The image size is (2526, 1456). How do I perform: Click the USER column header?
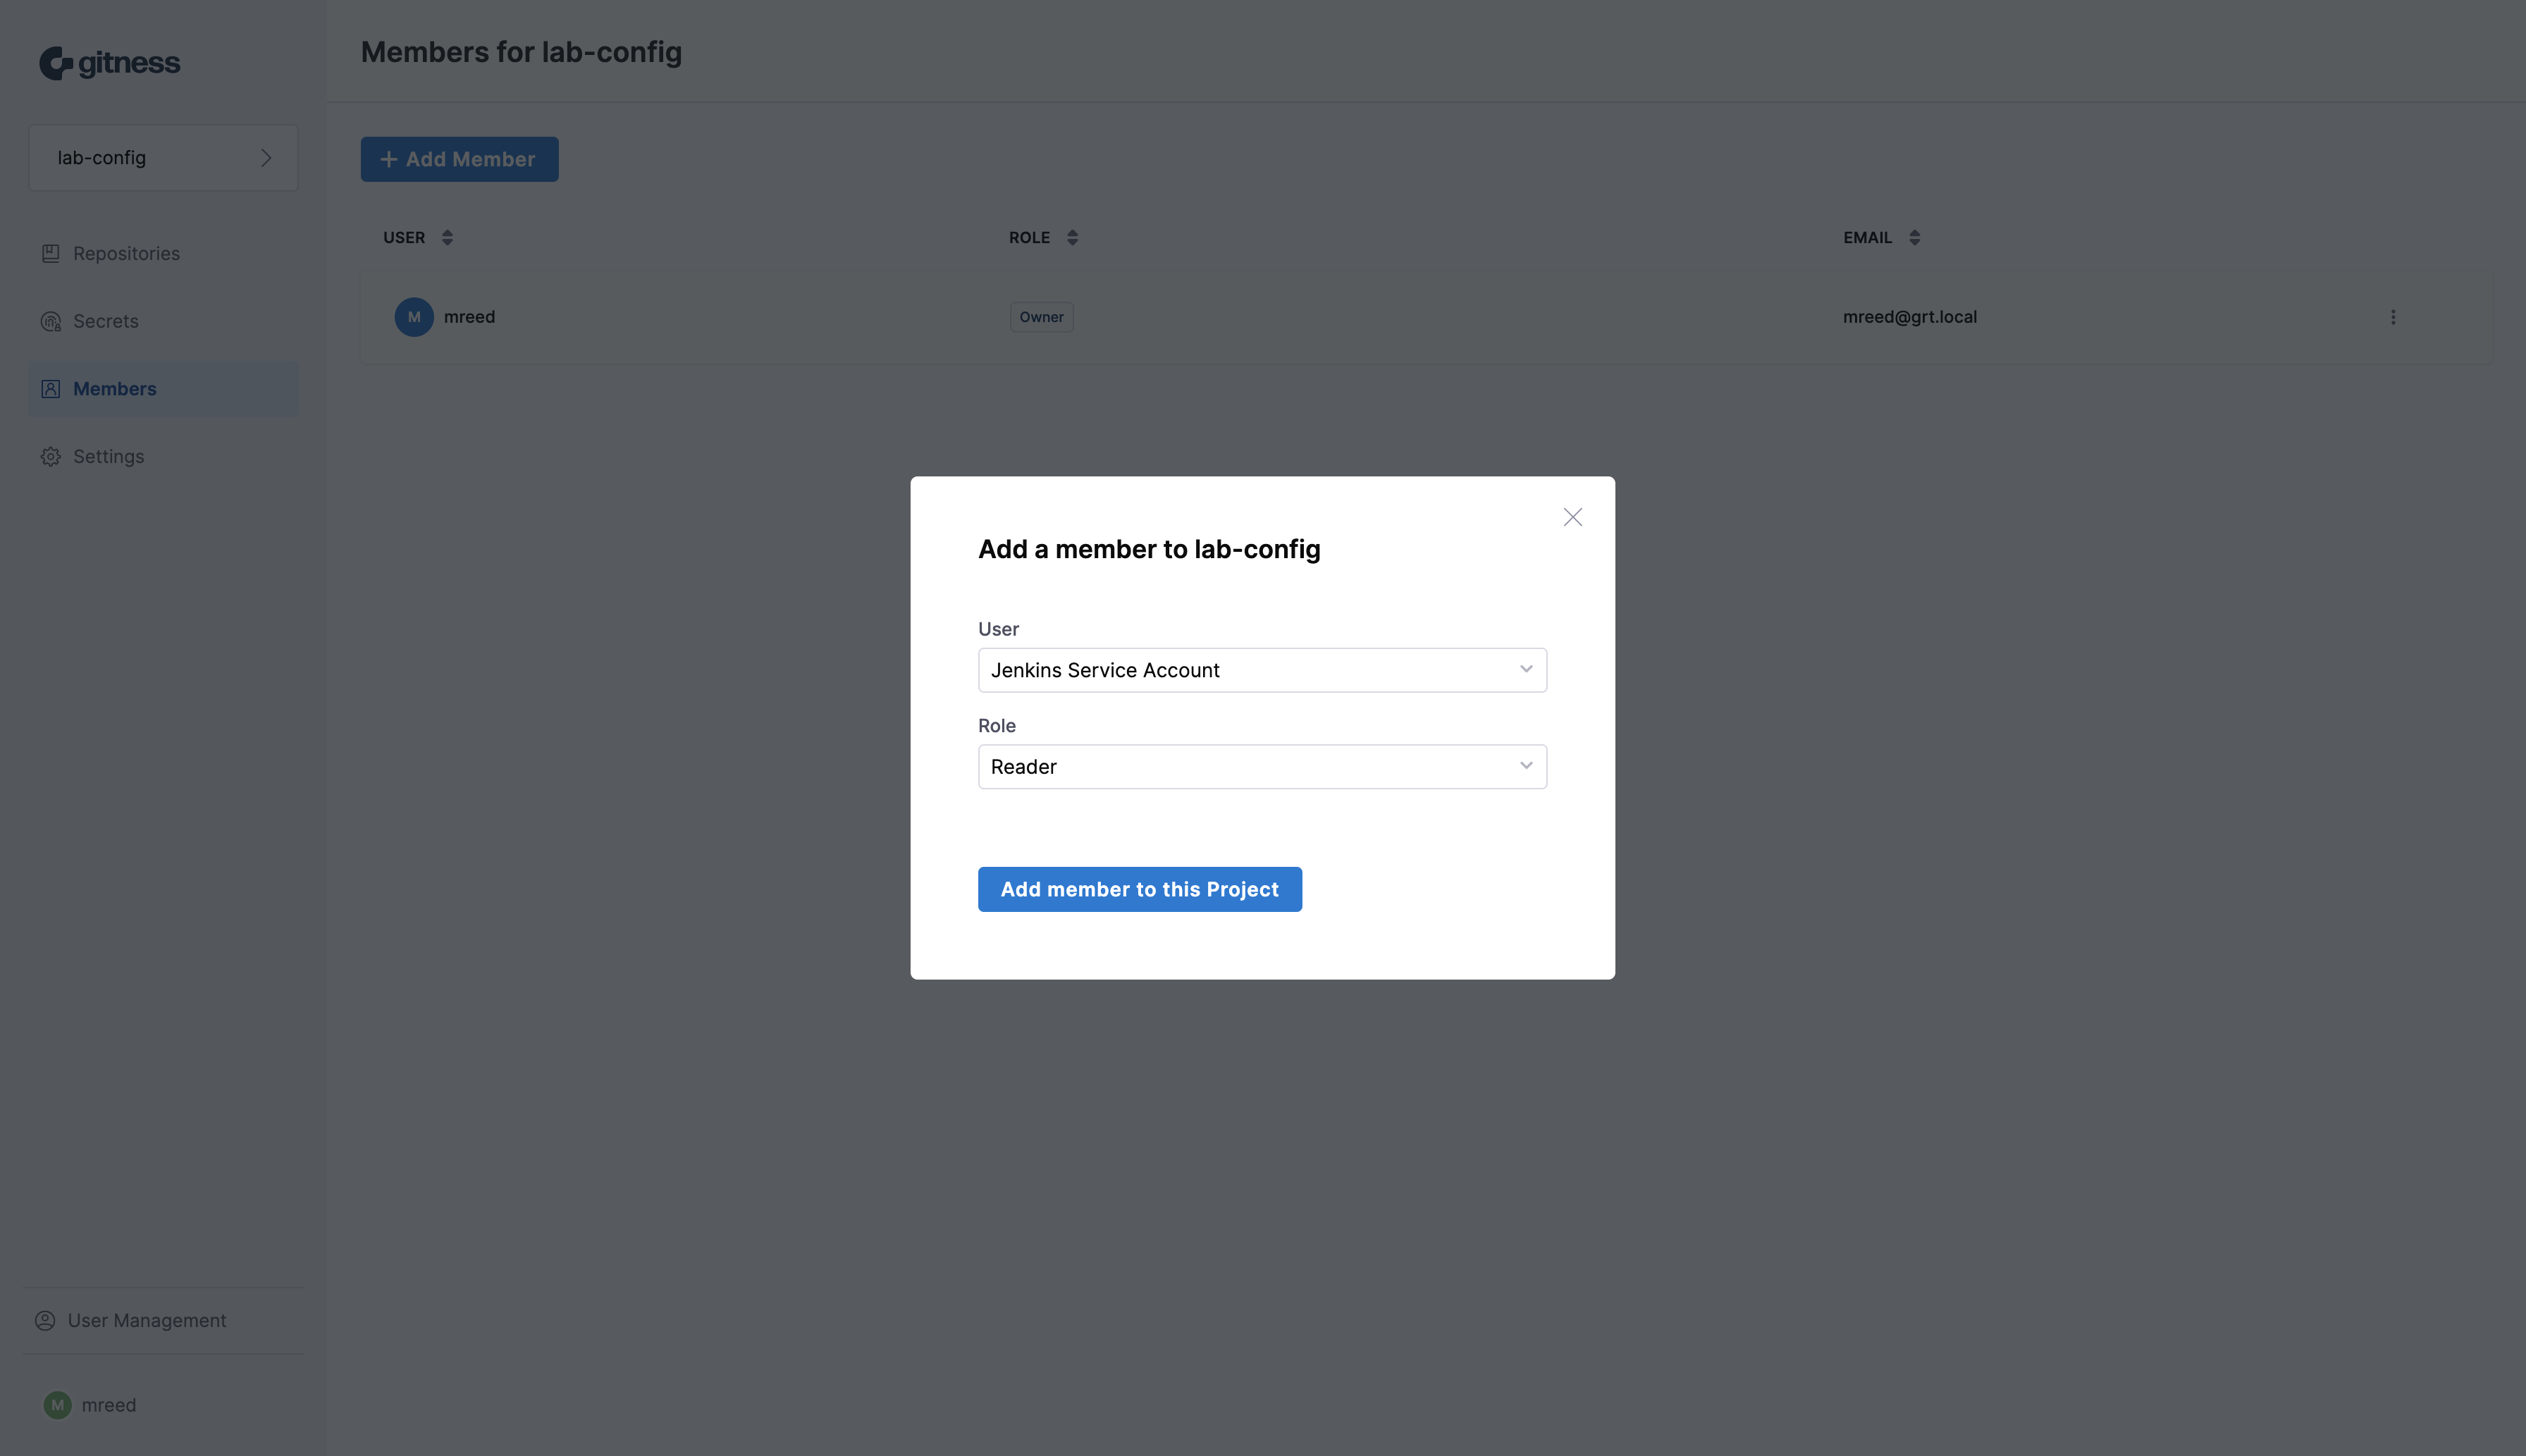(x=404, y=237)
